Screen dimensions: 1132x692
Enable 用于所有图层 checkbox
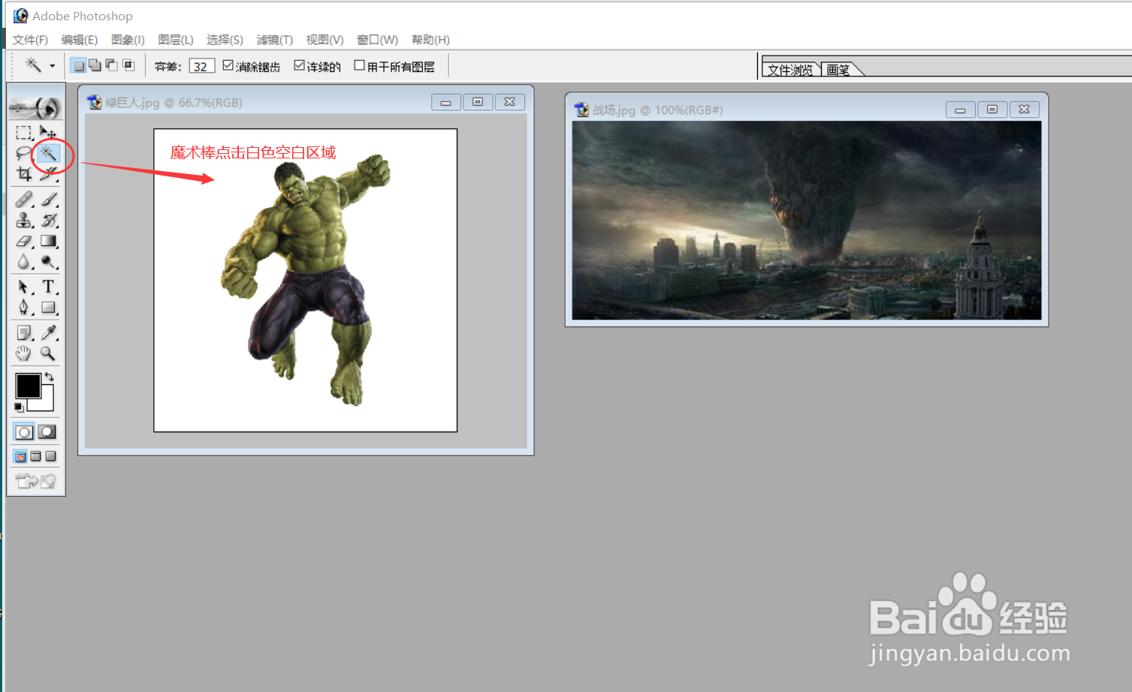tap(359, 65)
